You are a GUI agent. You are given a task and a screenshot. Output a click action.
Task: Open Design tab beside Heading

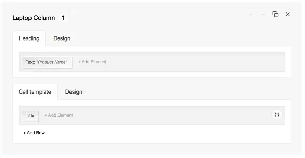click(x=62, y=38)
